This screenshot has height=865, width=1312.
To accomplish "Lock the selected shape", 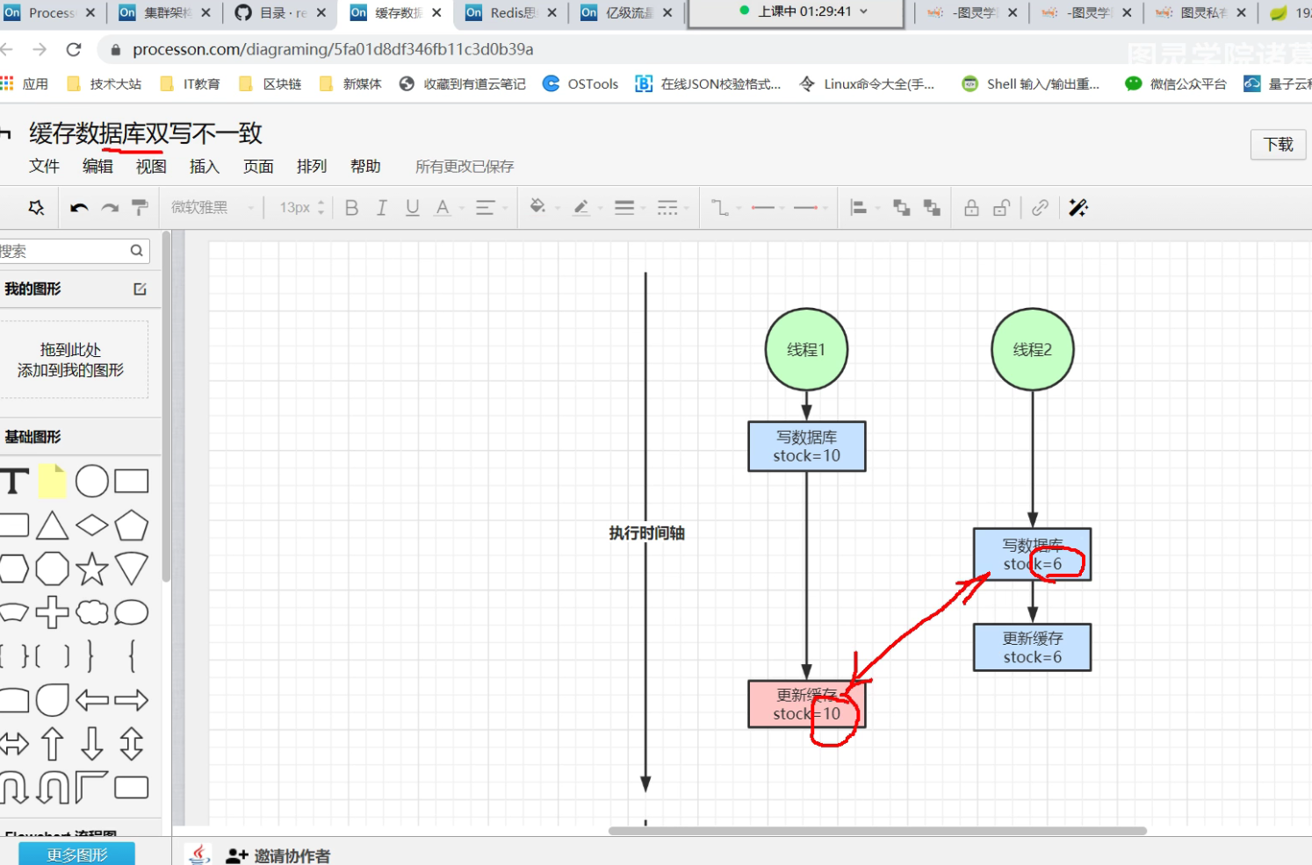I will click(971, 208).
